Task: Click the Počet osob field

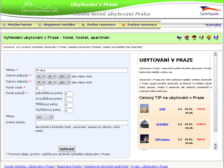Action: (x=40, y=88)
